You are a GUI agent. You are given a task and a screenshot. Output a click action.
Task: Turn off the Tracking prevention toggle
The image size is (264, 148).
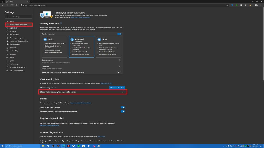pos(119,34)
